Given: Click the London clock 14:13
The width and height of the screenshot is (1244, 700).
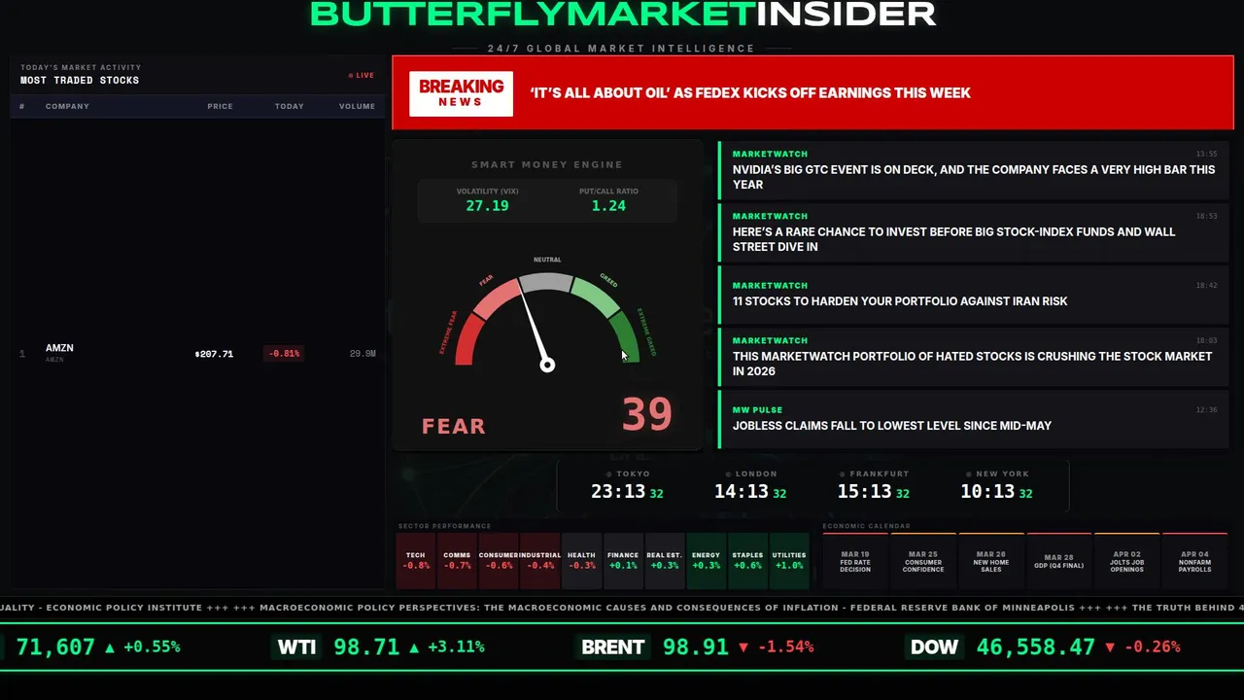Looking at the screenshot, I should pos(742,492).
